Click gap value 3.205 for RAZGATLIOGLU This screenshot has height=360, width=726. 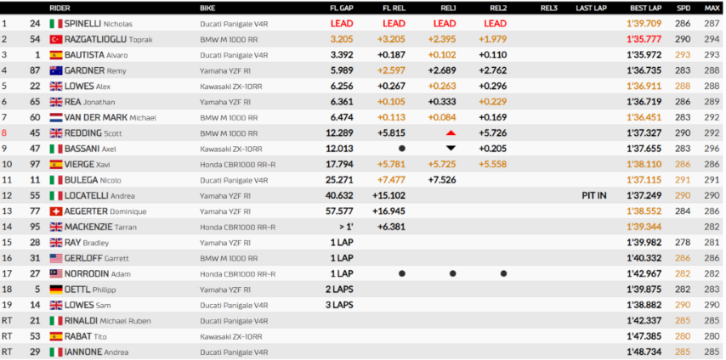tap(342, 39)
